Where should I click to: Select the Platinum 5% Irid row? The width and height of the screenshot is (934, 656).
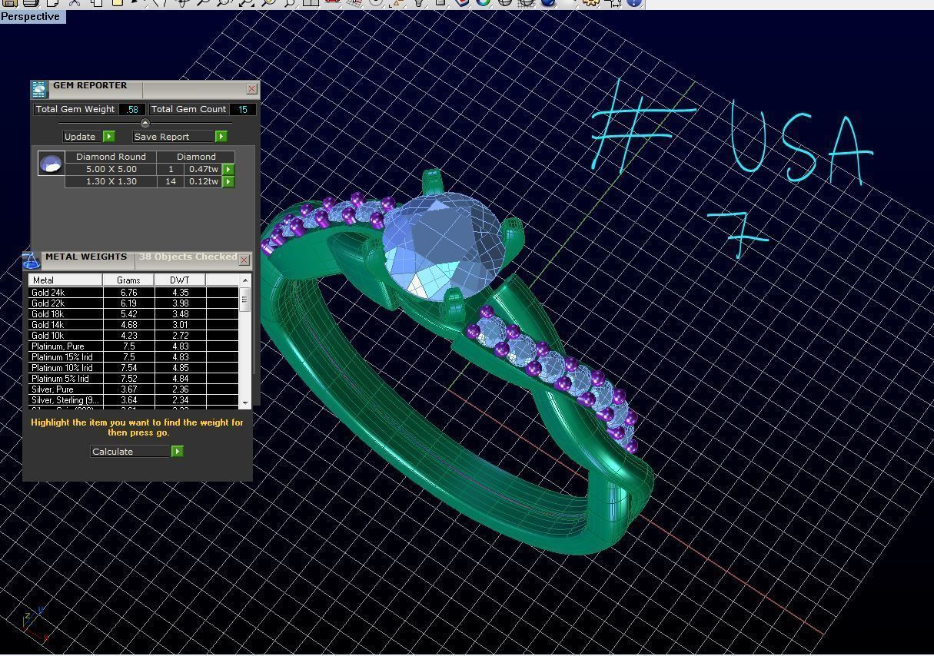(x=134, y=378)
